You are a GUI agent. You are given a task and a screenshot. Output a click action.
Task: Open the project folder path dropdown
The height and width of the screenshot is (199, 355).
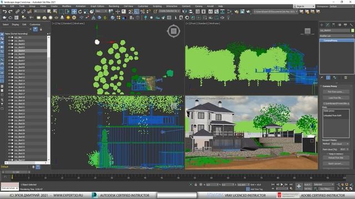tap(276, 11)
